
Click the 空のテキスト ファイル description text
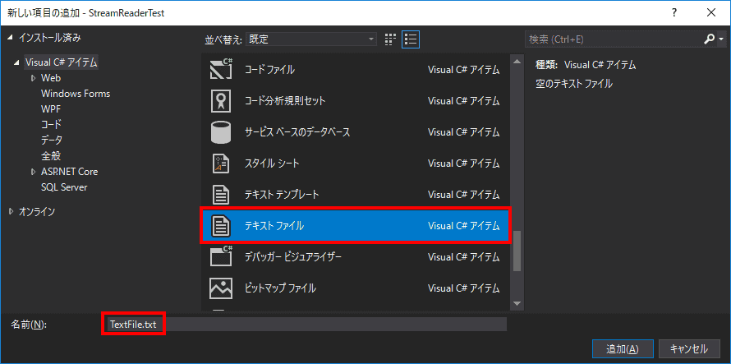[x=574, y=84]
